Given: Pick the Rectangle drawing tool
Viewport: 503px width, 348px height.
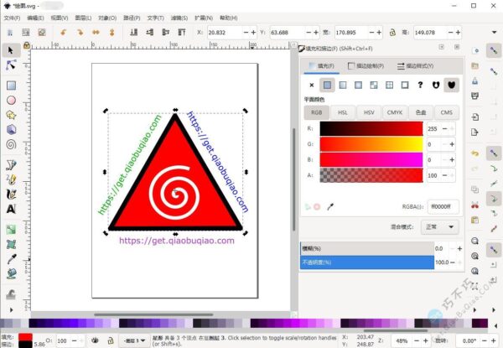Looking at the screenshot, I should 12,85.
